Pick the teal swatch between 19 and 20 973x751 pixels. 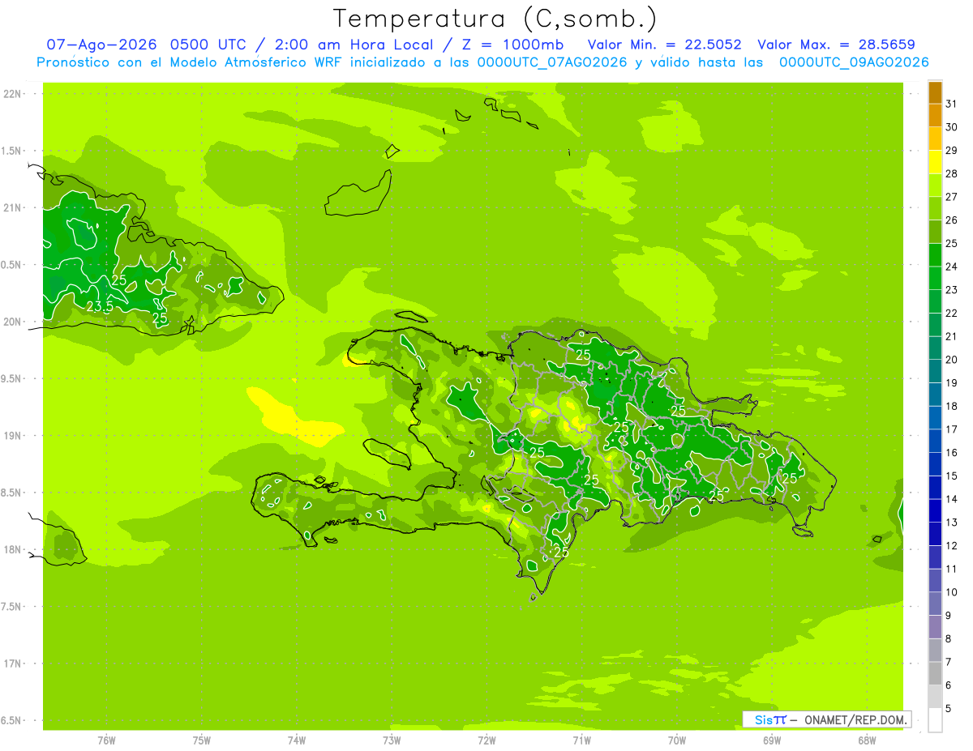935,371
